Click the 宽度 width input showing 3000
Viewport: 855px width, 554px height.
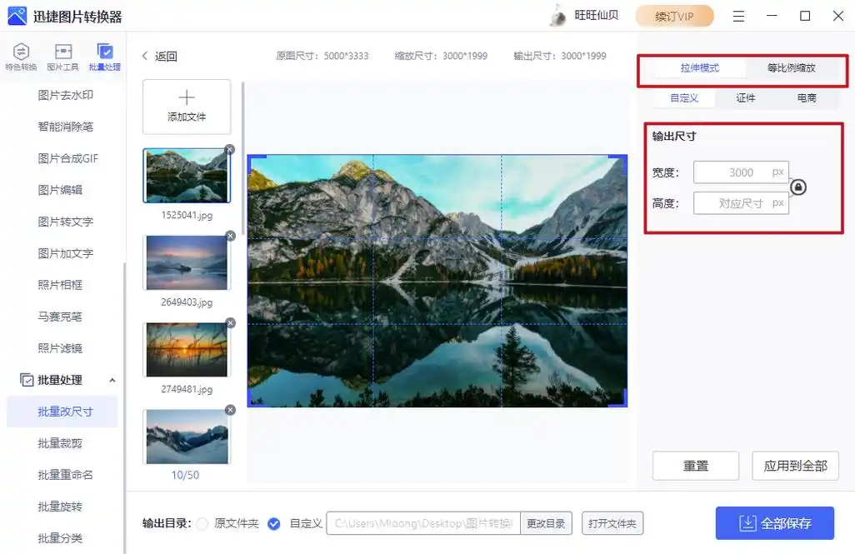tap(740, 172)
